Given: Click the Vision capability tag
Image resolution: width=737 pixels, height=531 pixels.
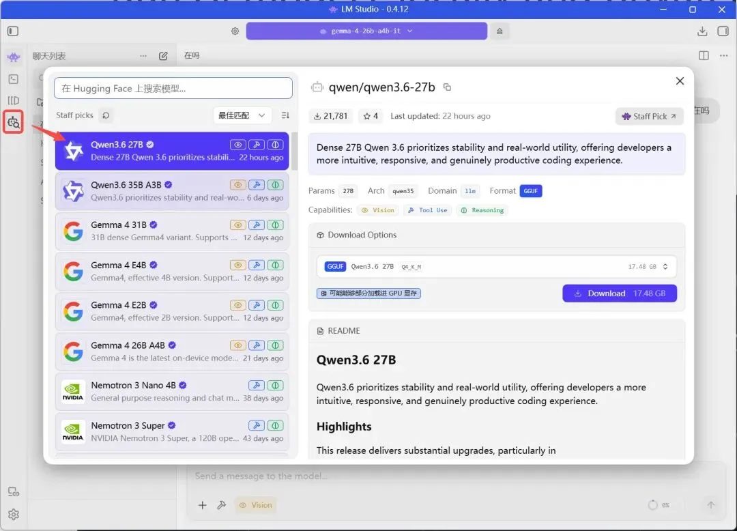Looking at the screenshot, I should (x=377, y=210).
